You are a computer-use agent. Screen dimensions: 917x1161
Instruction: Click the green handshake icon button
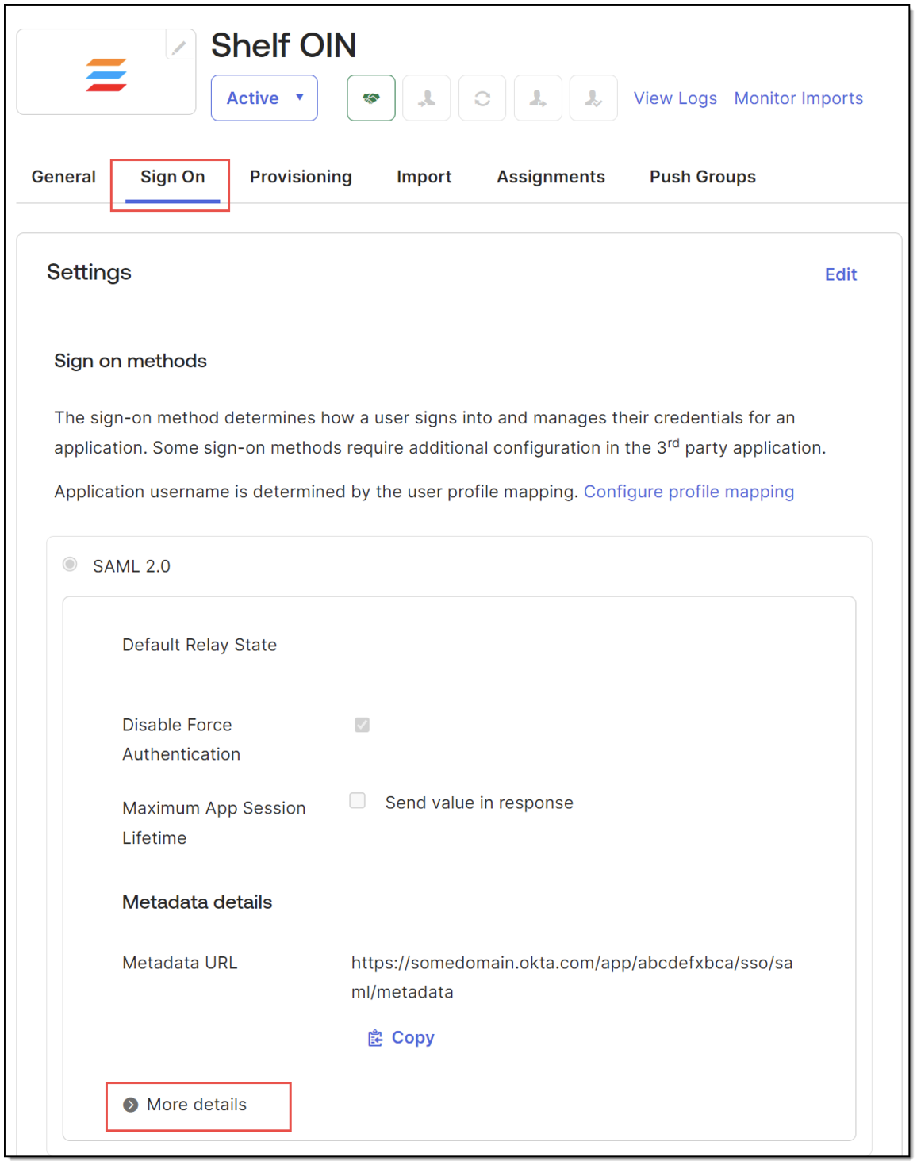[x=371, y=98]
